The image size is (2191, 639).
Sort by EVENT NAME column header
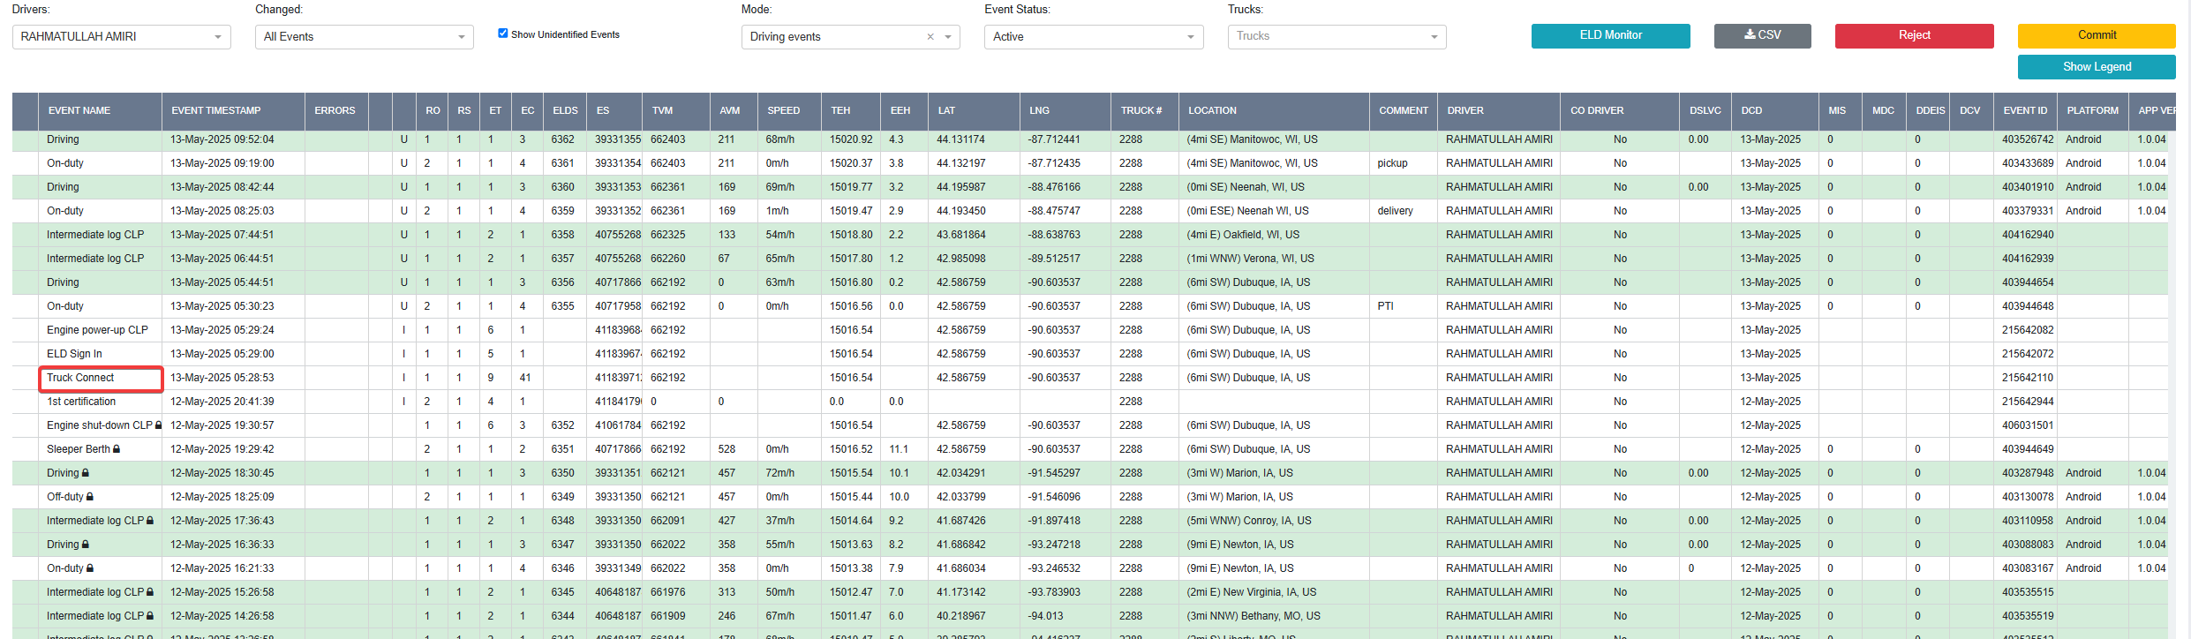coord(79,111)
